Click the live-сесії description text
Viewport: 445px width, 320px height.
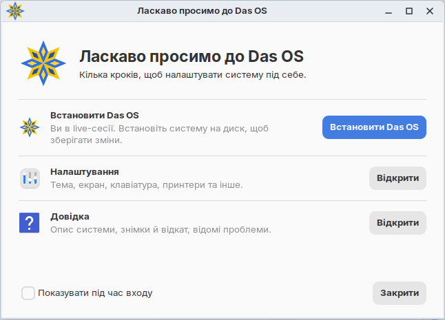click(159, 134)
